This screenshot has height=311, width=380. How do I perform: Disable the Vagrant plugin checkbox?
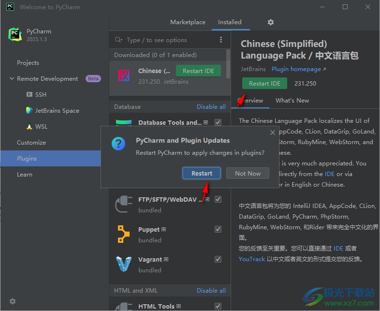(x=218, y=259)
